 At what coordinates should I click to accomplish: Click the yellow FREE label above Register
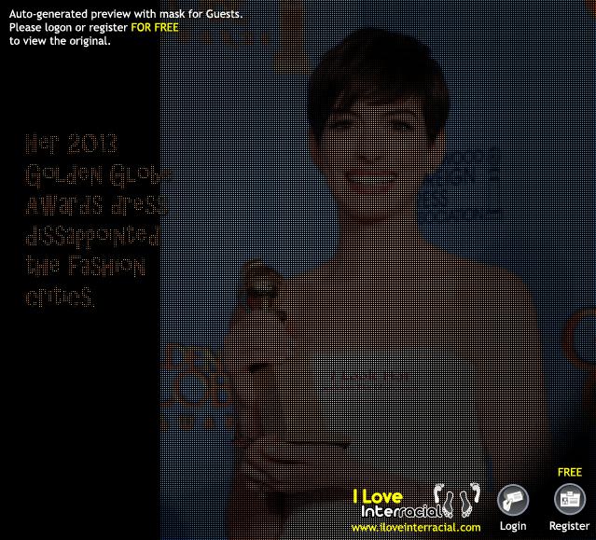tap(569, 472)
